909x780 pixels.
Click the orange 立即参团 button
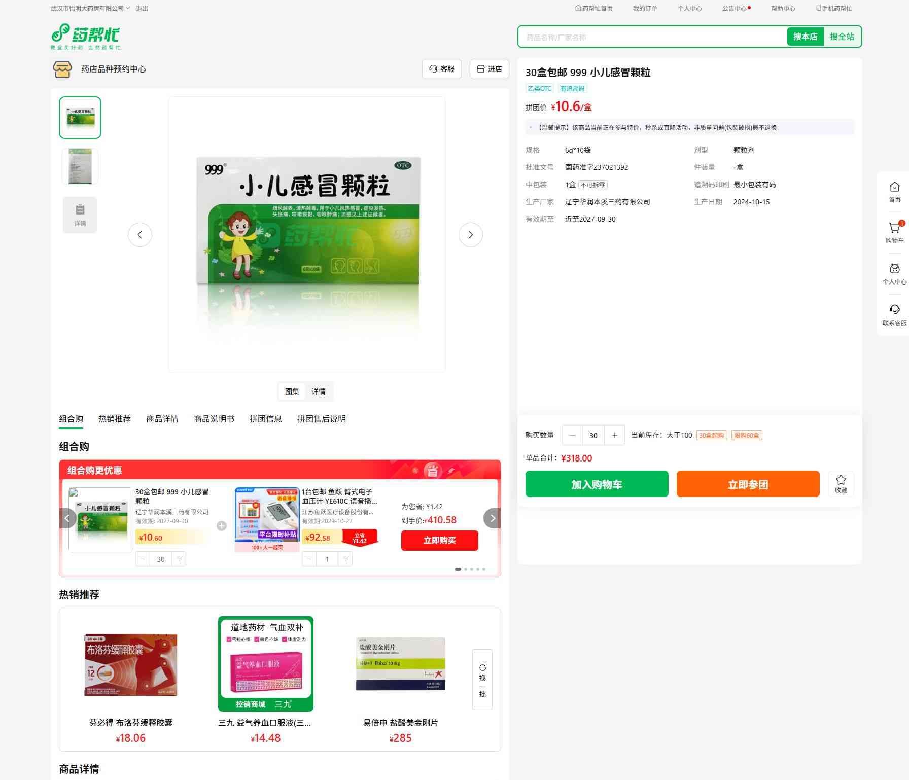click(x=748, y=484)
